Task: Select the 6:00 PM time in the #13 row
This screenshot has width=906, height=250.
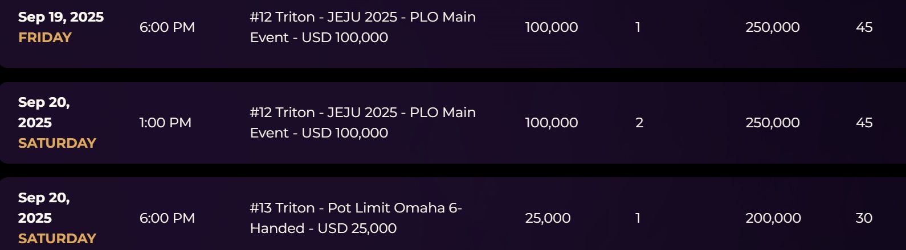Action: (167, 218)
